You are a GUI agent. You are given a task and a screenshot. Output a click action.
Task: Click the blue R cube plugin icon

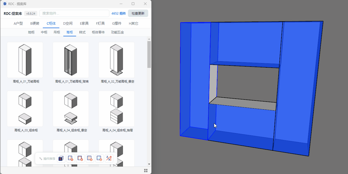[61, 158]
